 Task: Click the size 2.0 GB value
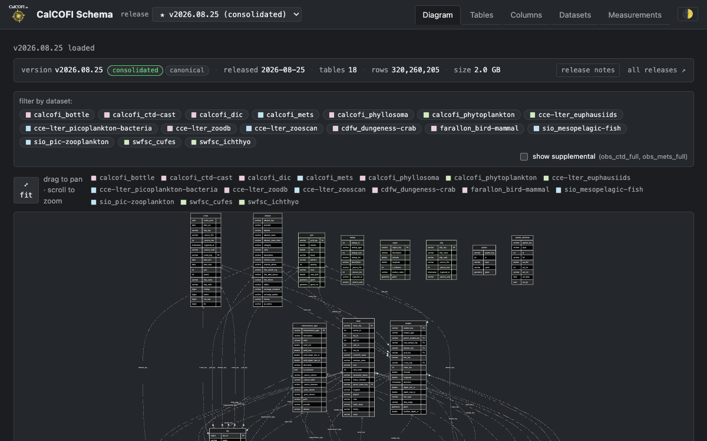(x=487, y=70)
